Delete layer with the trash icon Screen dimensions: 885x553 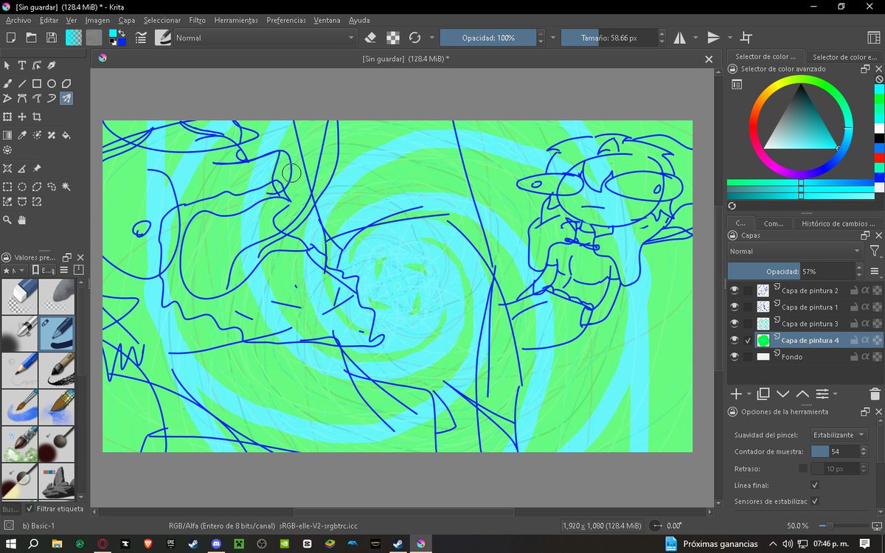tap(875, 394)
